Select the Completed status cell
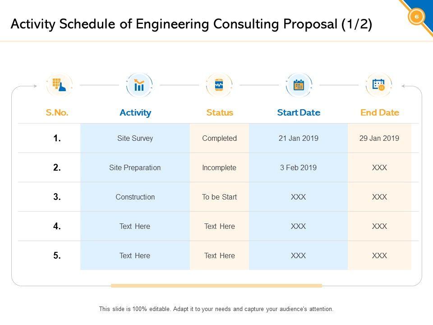 tap(219, 139)
